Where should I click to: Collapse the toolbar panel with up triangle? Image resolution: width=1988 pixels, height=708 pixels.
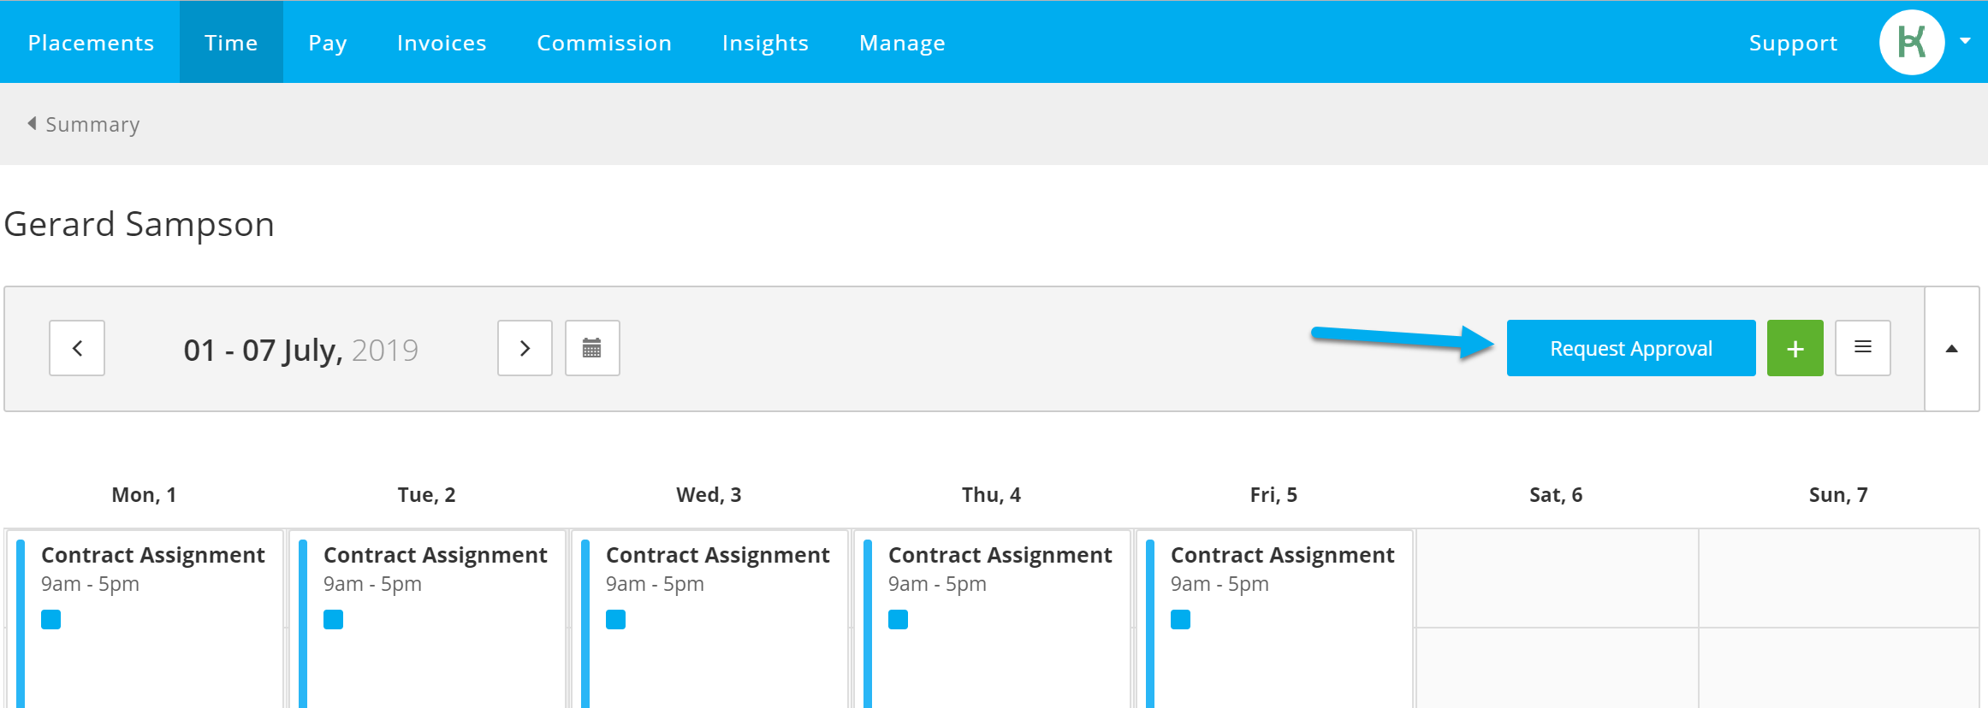[x=1951, y=348]
